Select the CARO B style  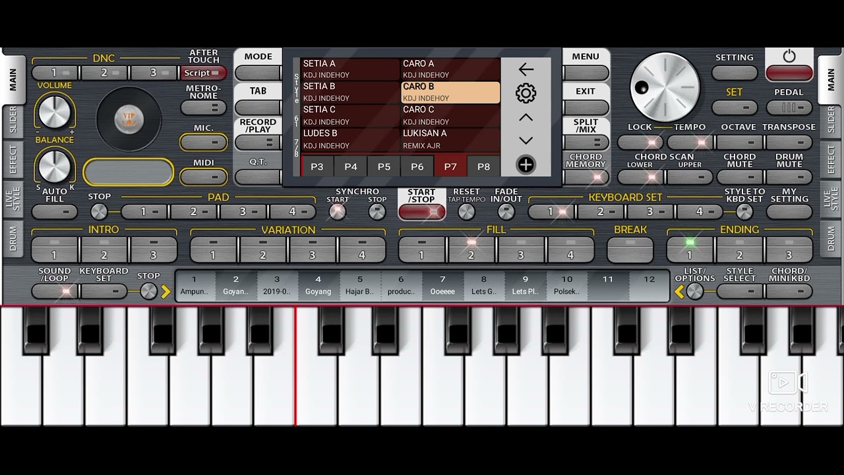(x=450, y=92)
